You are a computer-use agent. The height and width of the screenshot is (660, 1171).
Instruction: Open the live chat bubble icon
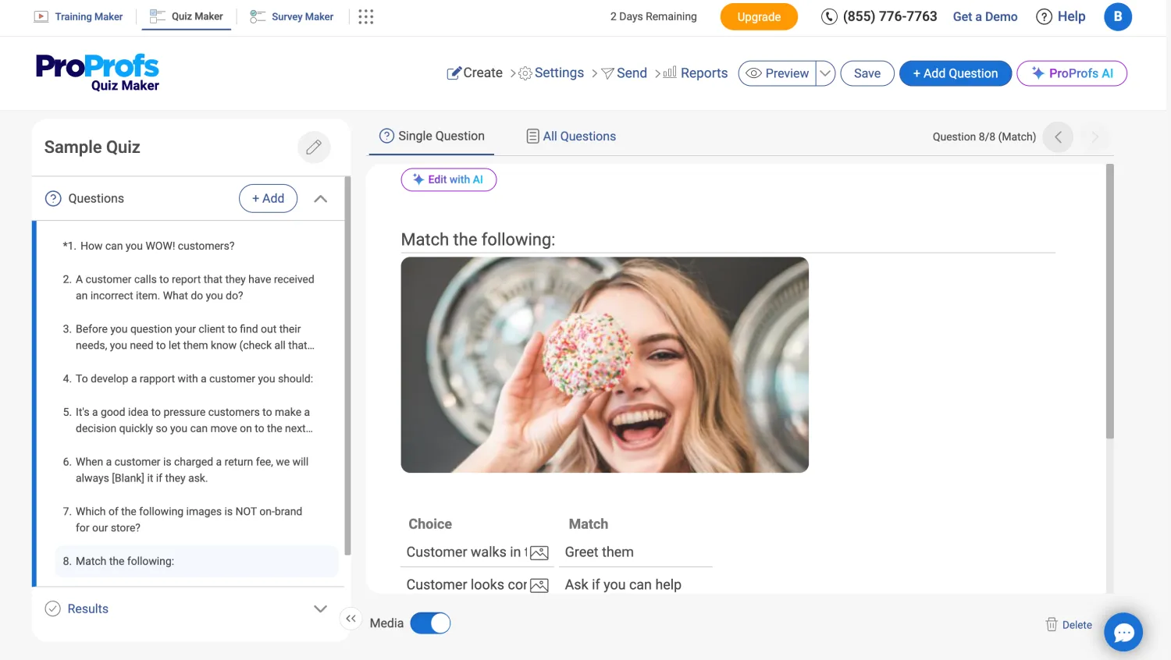(1123, 632)
